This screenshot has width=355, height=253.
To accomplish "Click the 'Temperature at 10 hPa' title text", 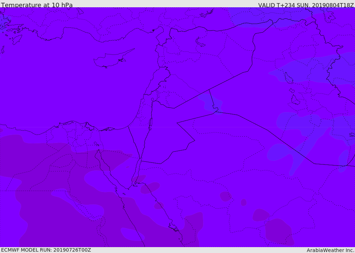I will pos(37,5).
